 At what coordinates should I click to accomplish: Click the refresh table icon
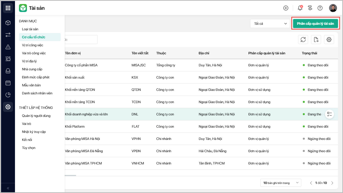pyautogui.click(x=303, y=40)
